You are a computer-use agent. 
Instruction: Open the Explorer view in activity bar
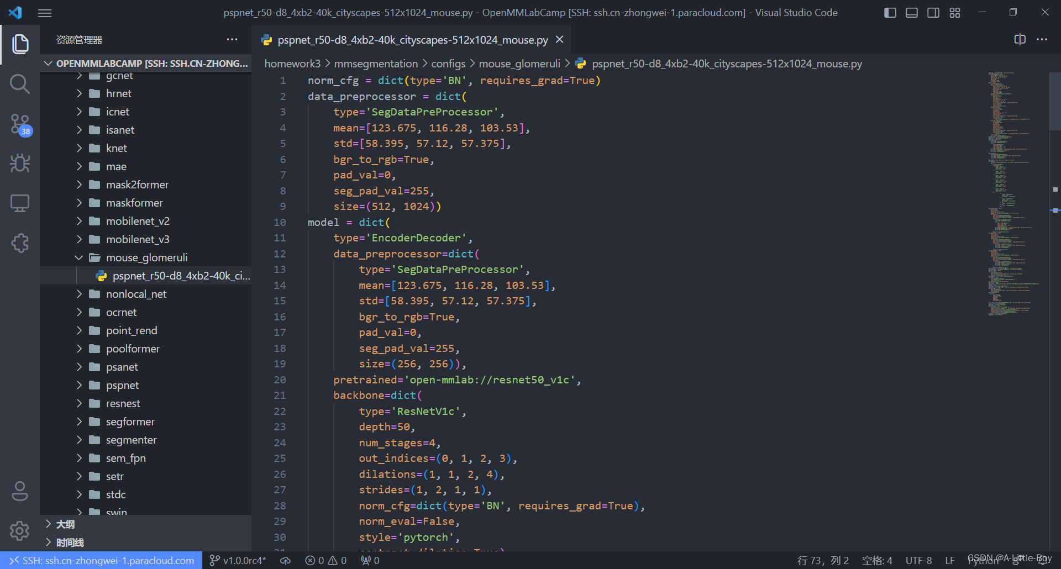tap(20, 44)
